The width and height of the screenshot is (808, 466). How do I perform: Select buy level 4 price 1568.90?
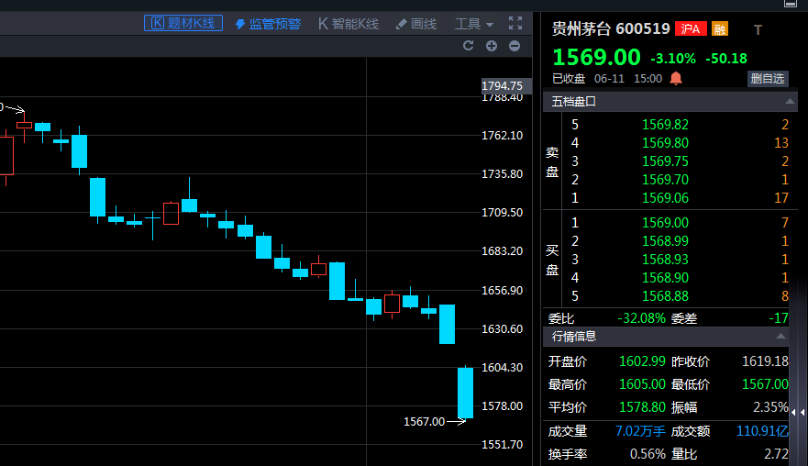pos(665,278)
